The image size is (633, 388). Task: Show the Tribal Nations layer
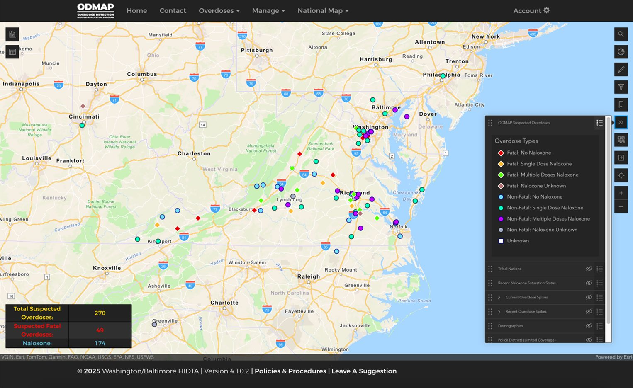588,269
